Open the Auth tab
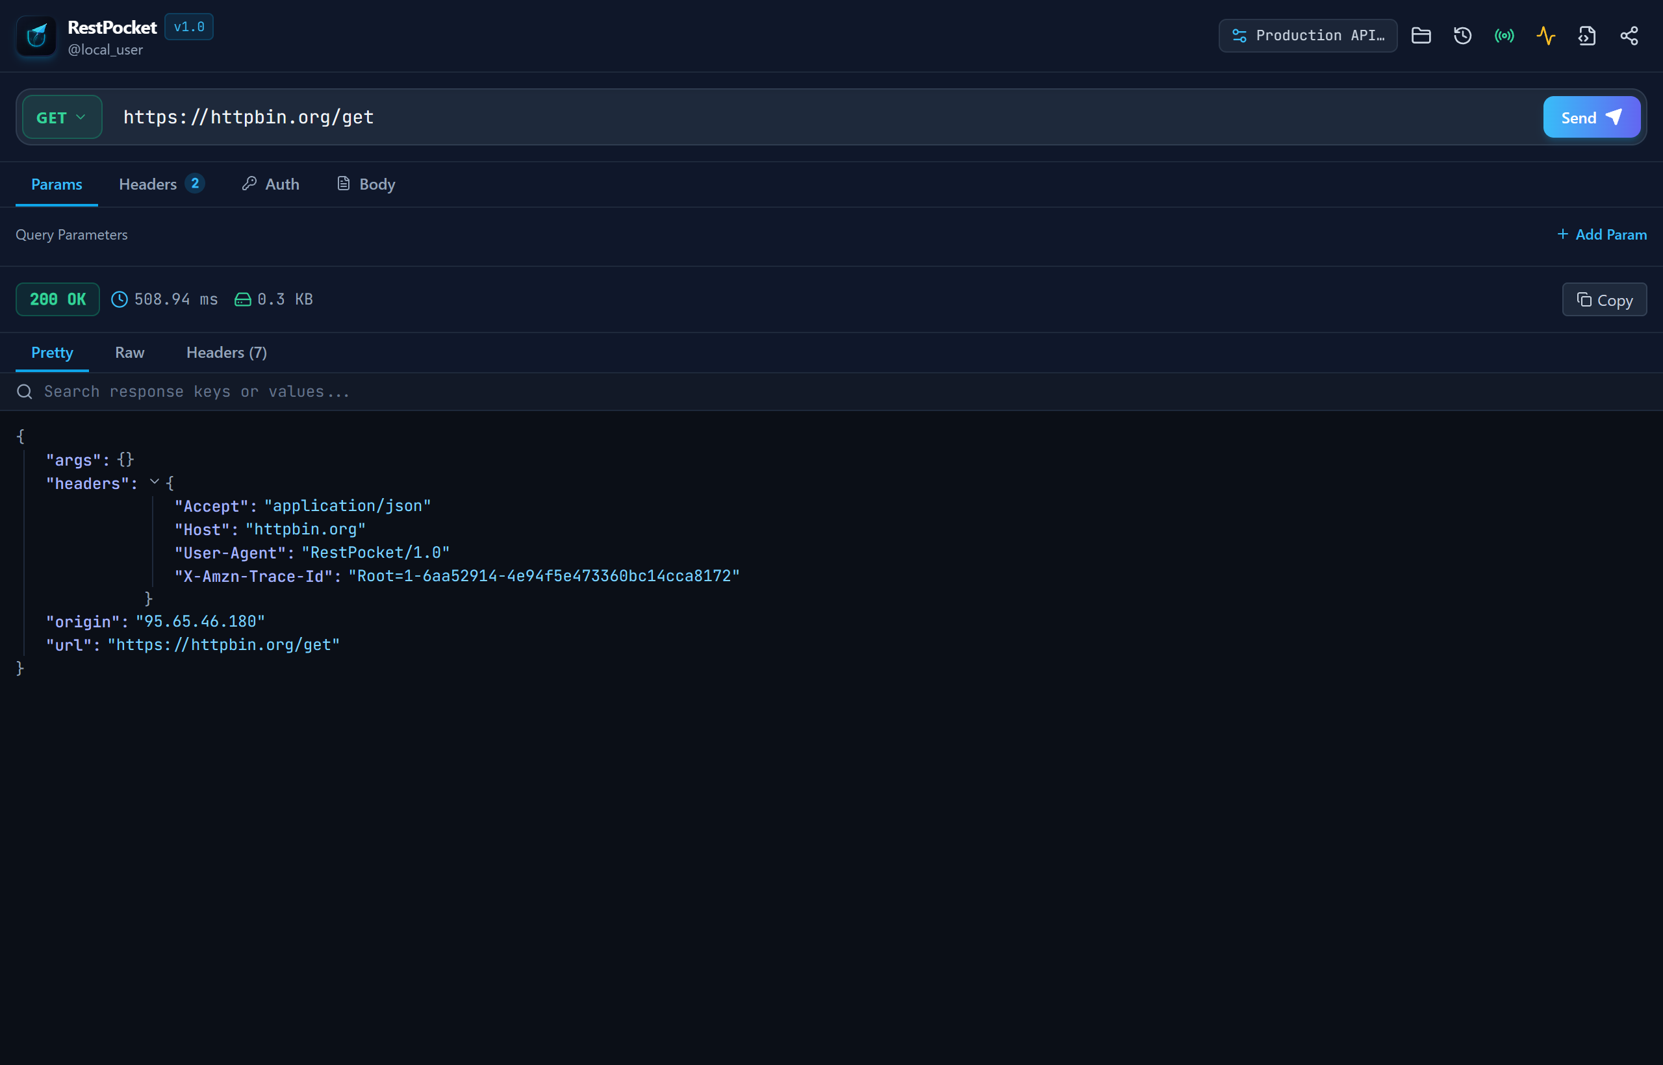Image resolution: width=1663 pixels, height=1065 pixels. [x=270, y=184]
